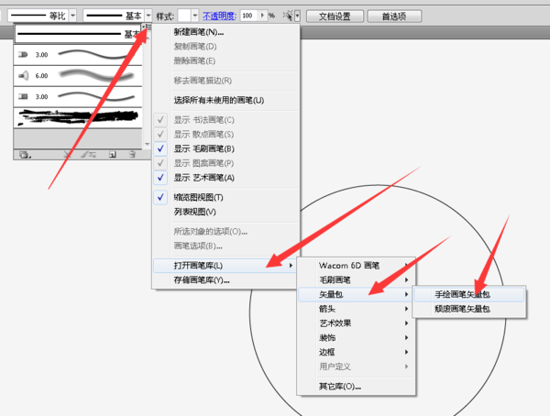Select the 6.00 fan bristle brush
The width and height of the screenshot is (550, 416).
(78, 76)
